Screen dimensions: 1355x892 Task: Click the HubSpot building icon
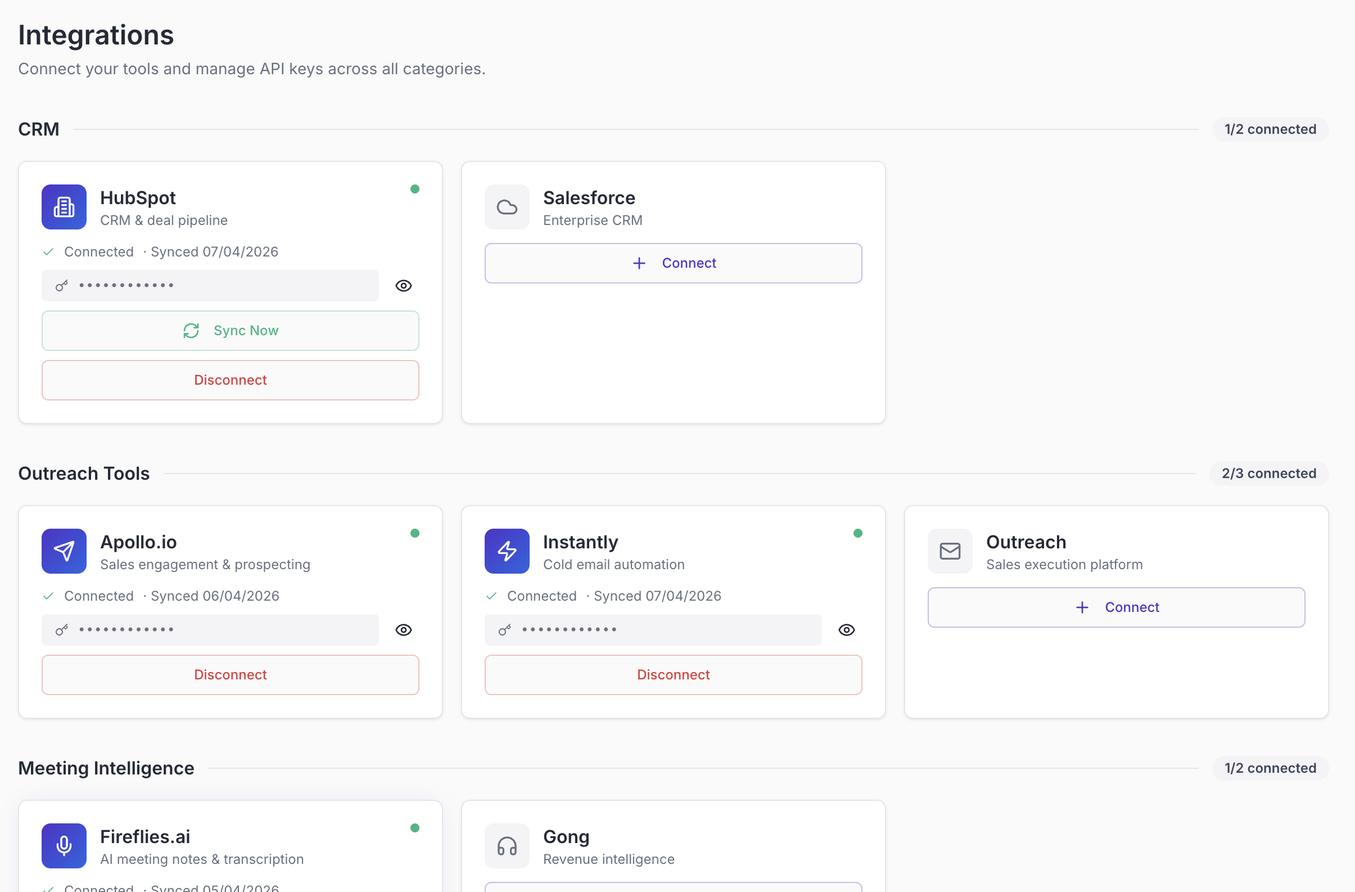(x=64, y=207)
